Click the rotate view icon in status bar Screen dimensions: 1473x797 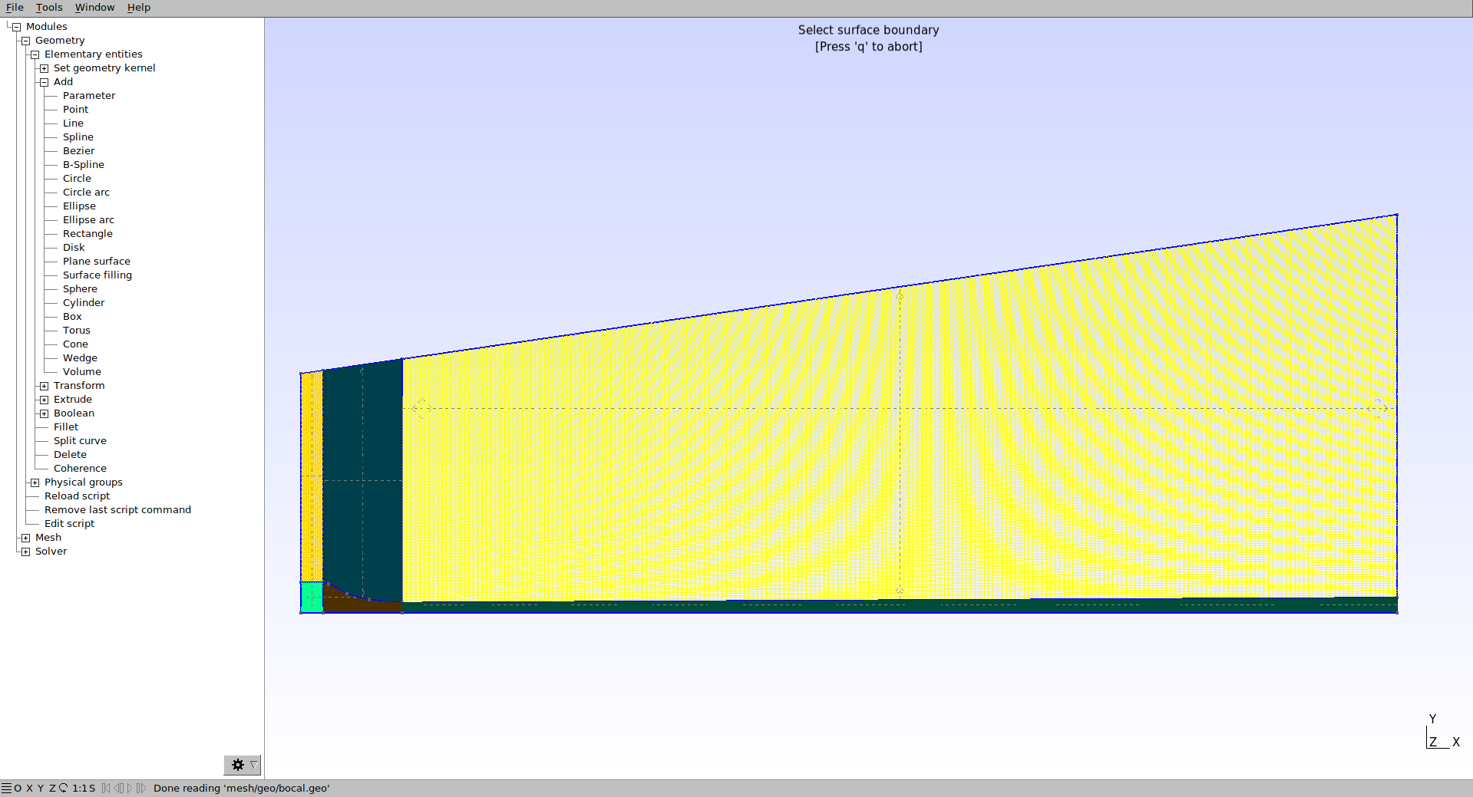[x=63, y=788]
